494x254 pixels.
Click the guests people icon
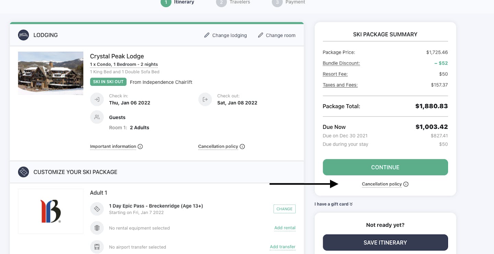point(97,117)
